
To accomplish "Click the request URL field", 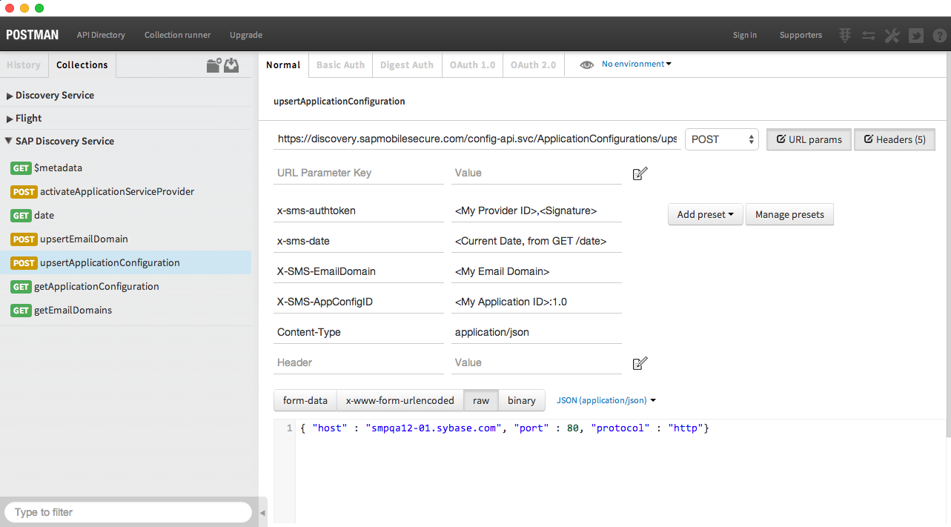I will point(477,139).
